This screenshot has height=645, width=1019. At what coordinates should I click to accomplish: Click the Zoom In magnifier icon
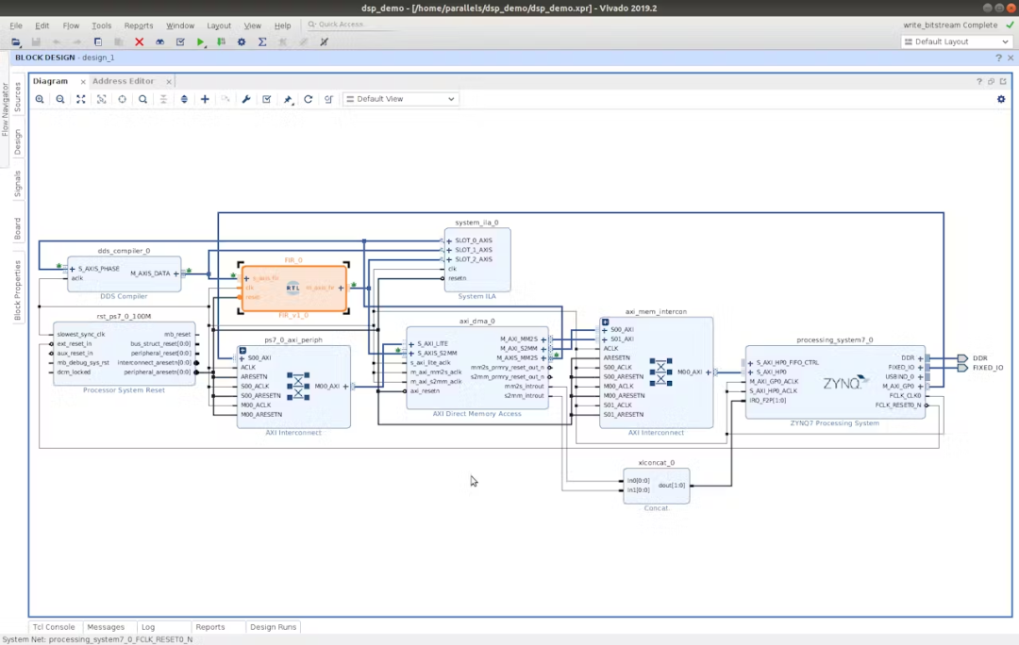pyautogui.click(x=40, y=99)
